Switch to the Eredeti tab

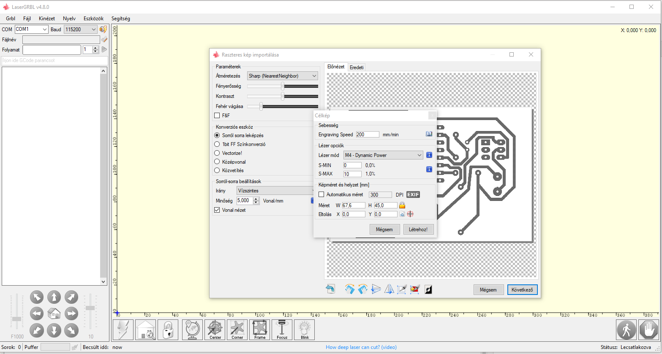[357, 68]
